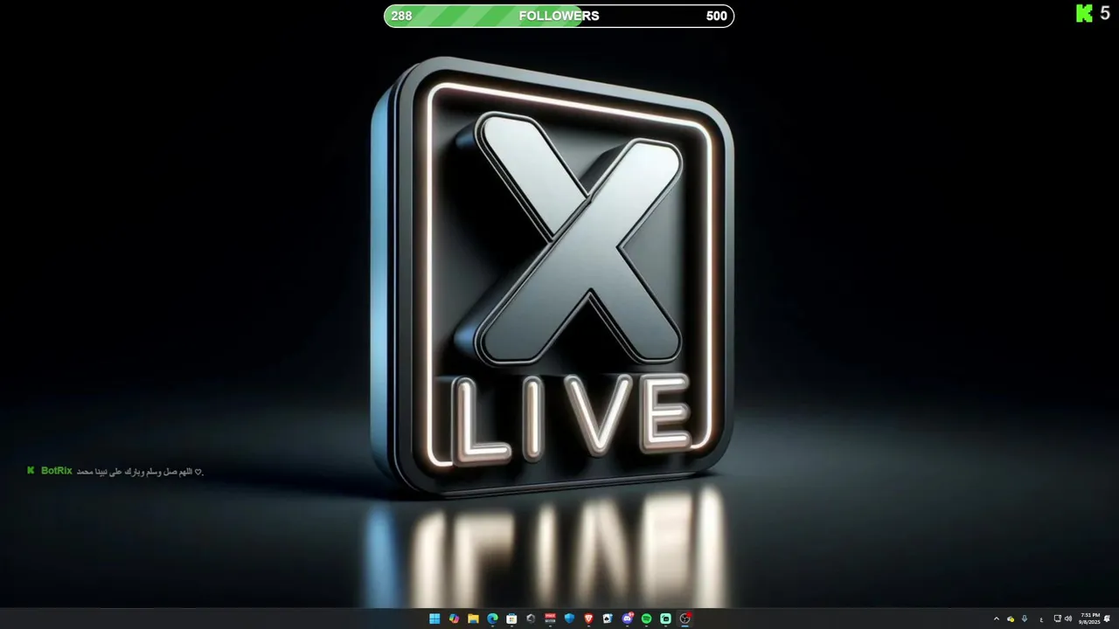Click the 288 current followers number

click(401, 16)
